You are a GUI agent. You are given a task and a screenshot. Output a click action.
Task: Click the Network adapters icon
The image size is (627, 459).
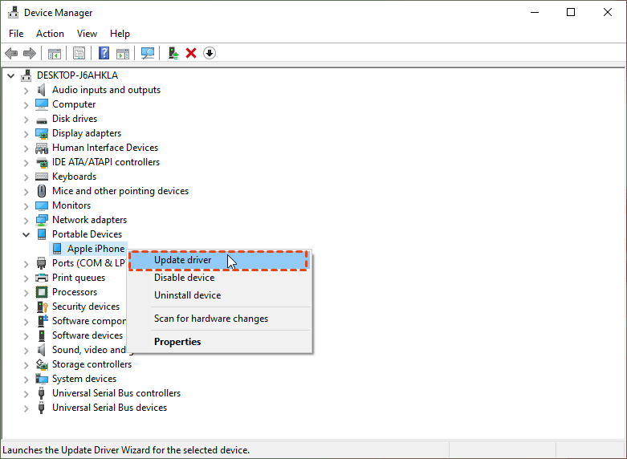click(x=42, y=220)
